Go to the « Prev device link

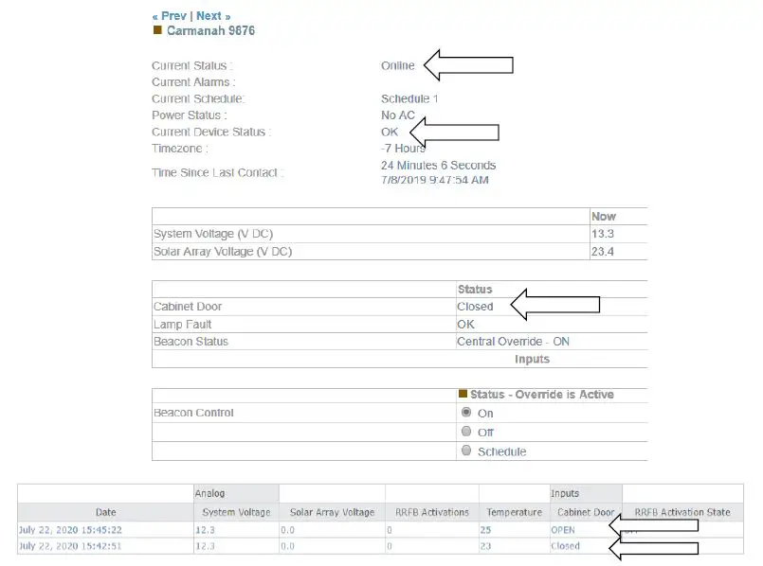(x=169, y=16)
